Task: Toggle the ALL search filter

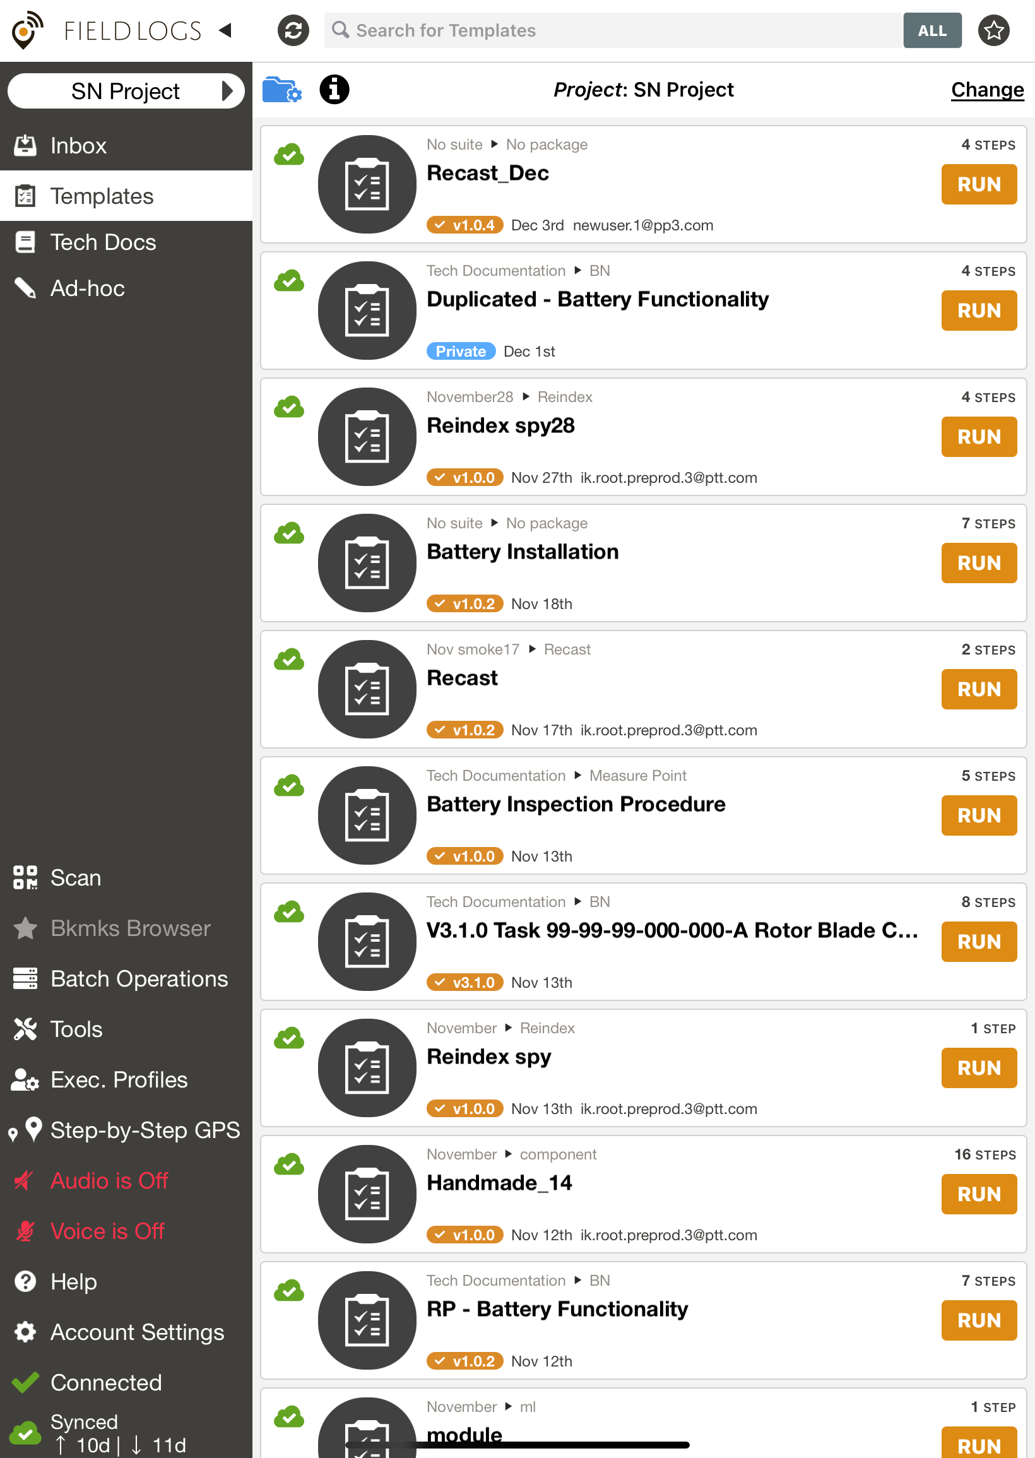Action: point(931,30)
